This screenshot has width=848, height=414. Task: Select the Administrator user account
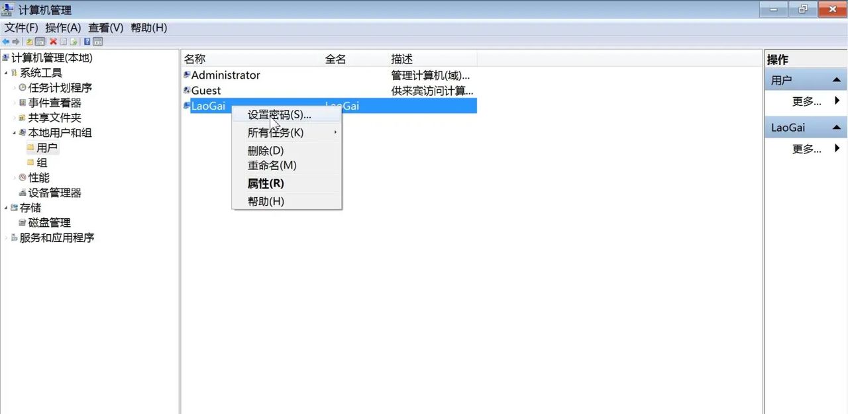(225, 75)
